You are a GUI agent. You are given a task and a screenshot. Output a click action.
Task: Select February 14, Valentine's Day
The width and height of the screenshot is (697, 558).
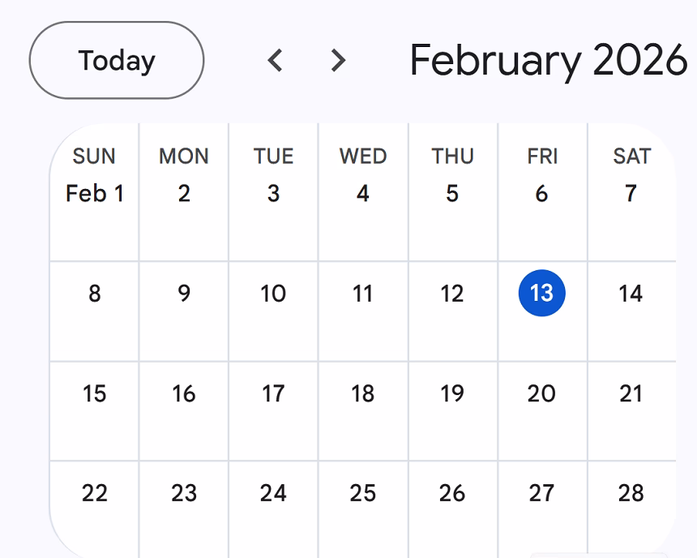(x=631, y=294)
